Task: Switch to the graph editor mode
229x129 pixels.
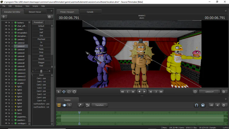Action: tap(69, 105)
